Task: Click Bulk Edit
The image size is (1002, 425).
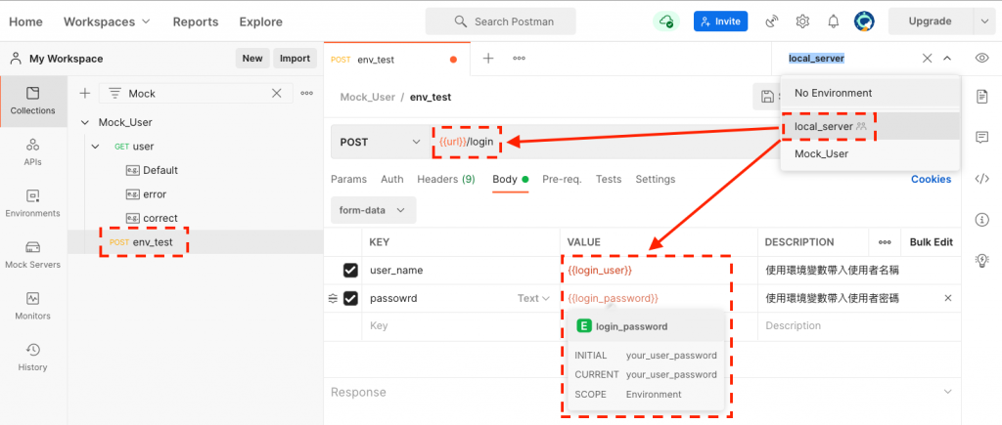Action: point(932,242)
